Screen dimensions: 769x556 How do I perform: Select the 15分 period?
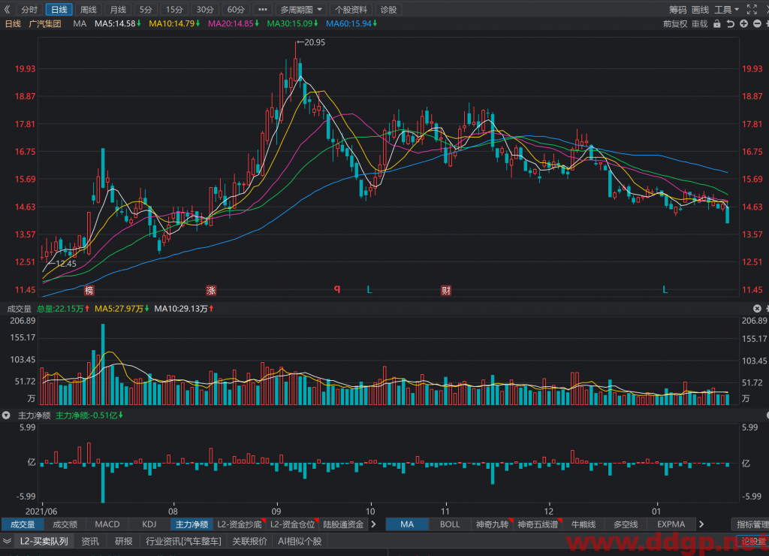click(x=174, y=9)
